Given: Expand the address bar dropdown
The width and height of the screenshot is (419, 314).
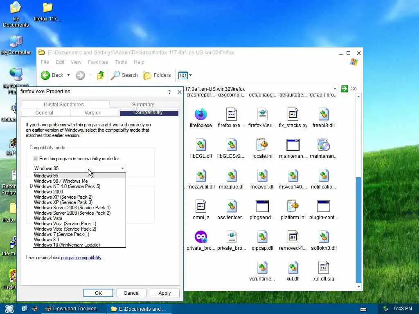Looking at the screenshot, I should pos(335,89).
